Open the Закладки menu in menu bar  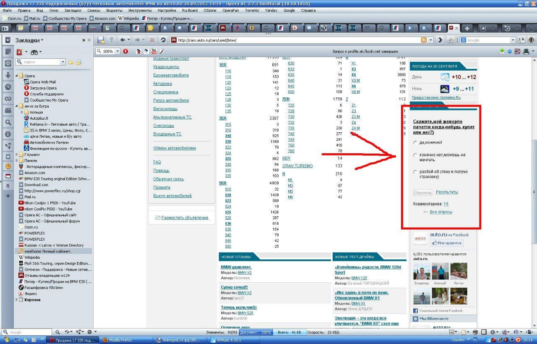(x=73, y=10)
